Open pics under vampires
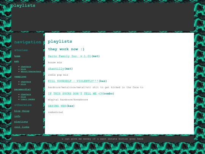Viewport: 205px width, 154px height. 23,84
